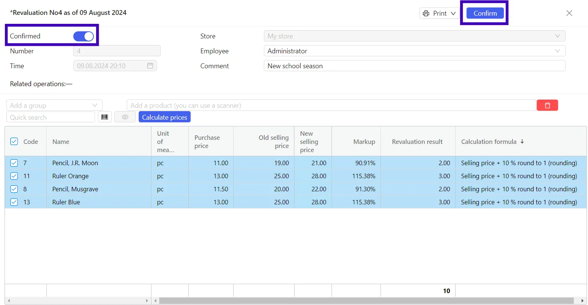Click the Print button label
This screenshot has width=588, height=305.
(440, 13)
